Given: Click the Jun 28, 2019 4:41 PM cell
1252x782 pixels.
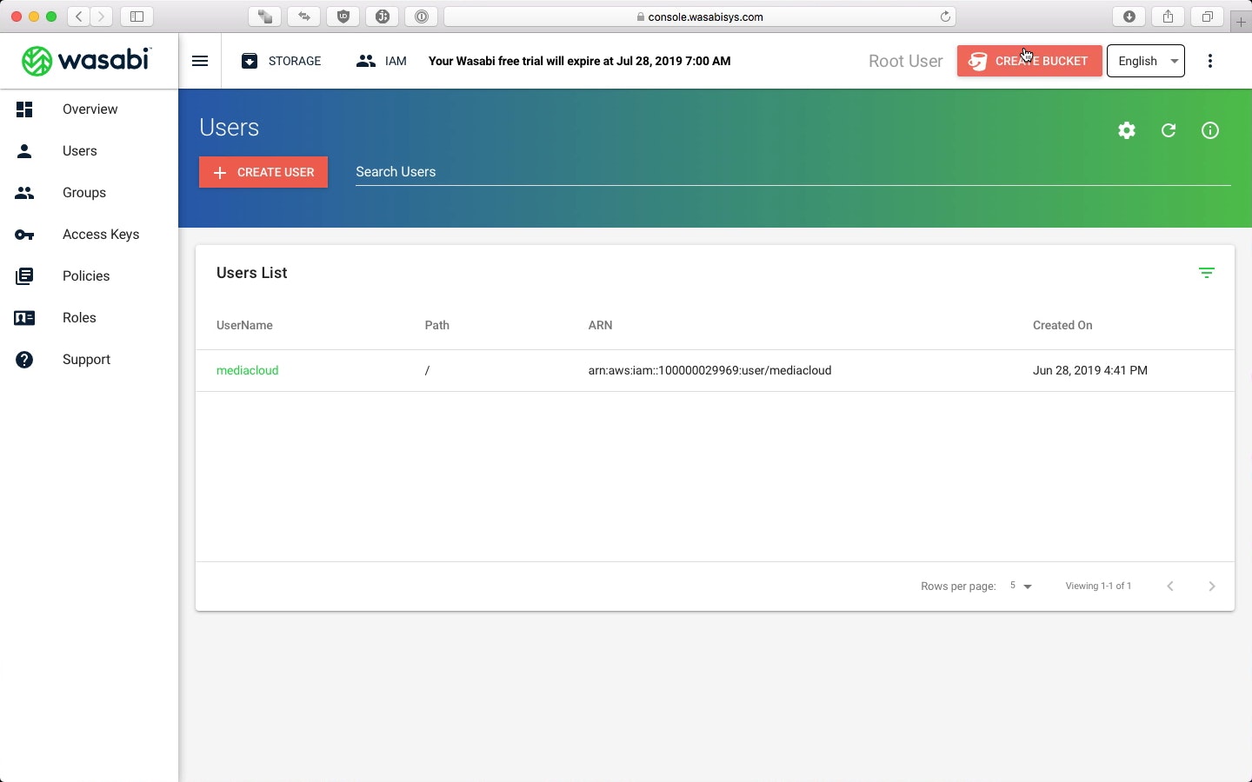Looking at the screenshot, I should point(1090,370).
